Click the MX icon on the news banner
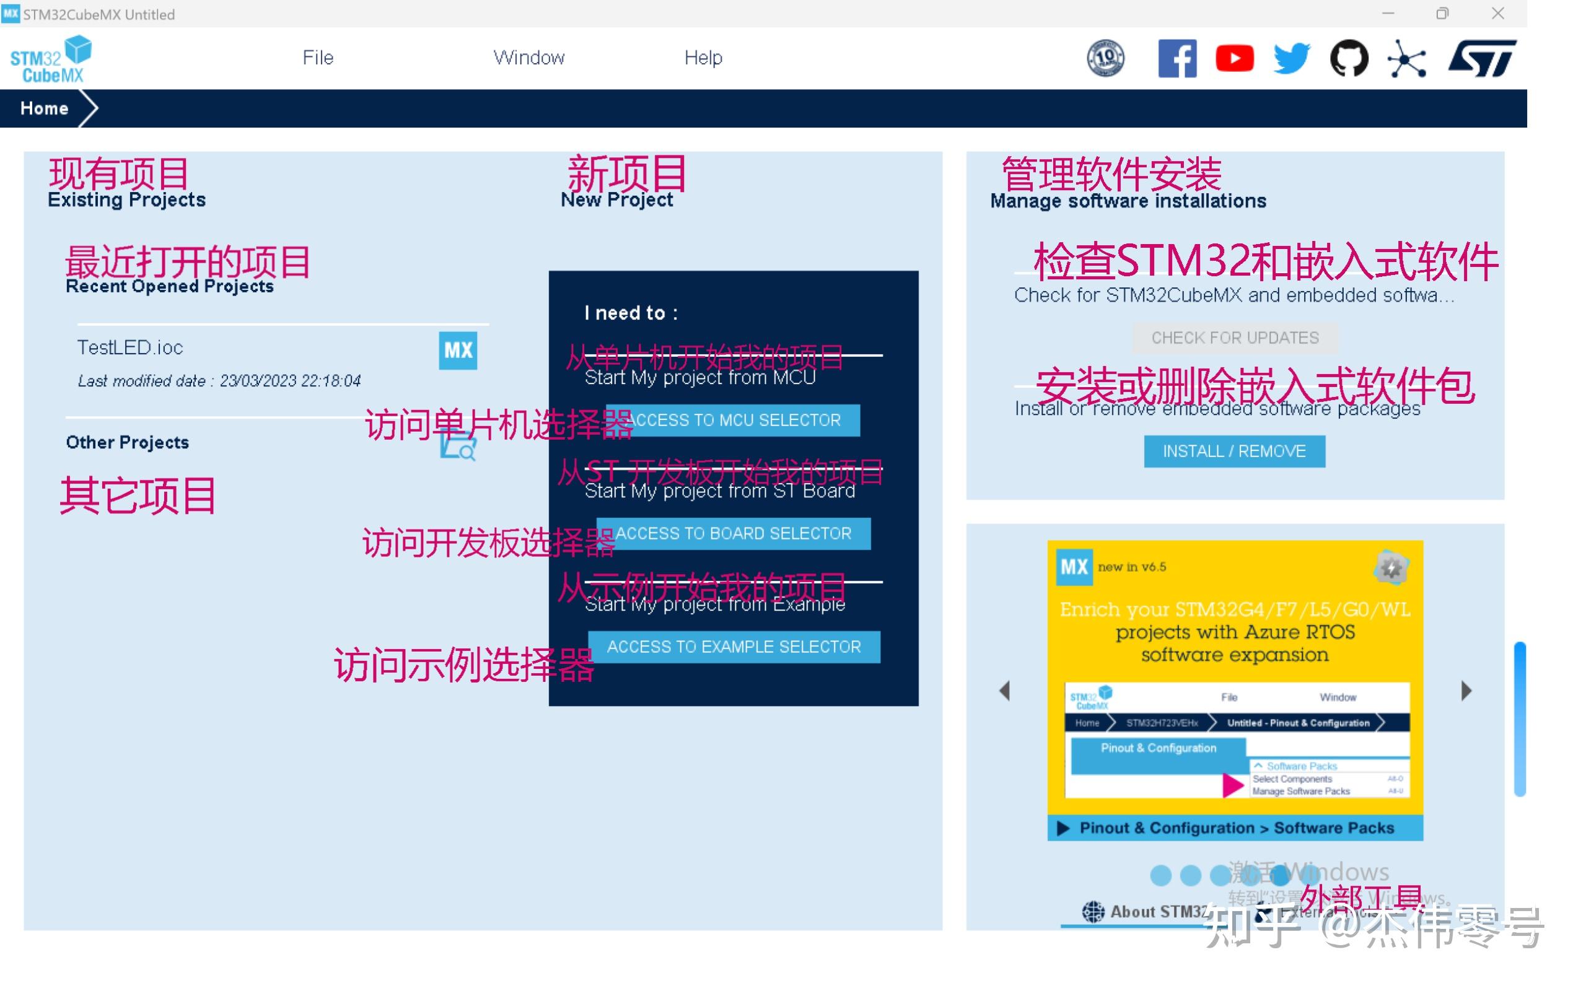The height and width of the screenshot is (991, 1586). point(1074,567)
